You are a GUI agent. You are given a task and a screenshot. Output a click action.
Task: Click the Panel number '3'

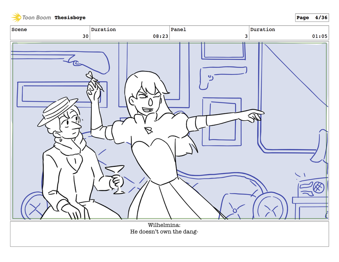246,36
